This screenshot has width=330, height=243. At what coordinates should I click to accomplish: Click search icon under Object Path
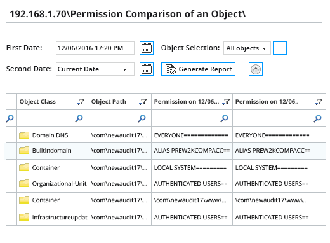coord(142,118)
